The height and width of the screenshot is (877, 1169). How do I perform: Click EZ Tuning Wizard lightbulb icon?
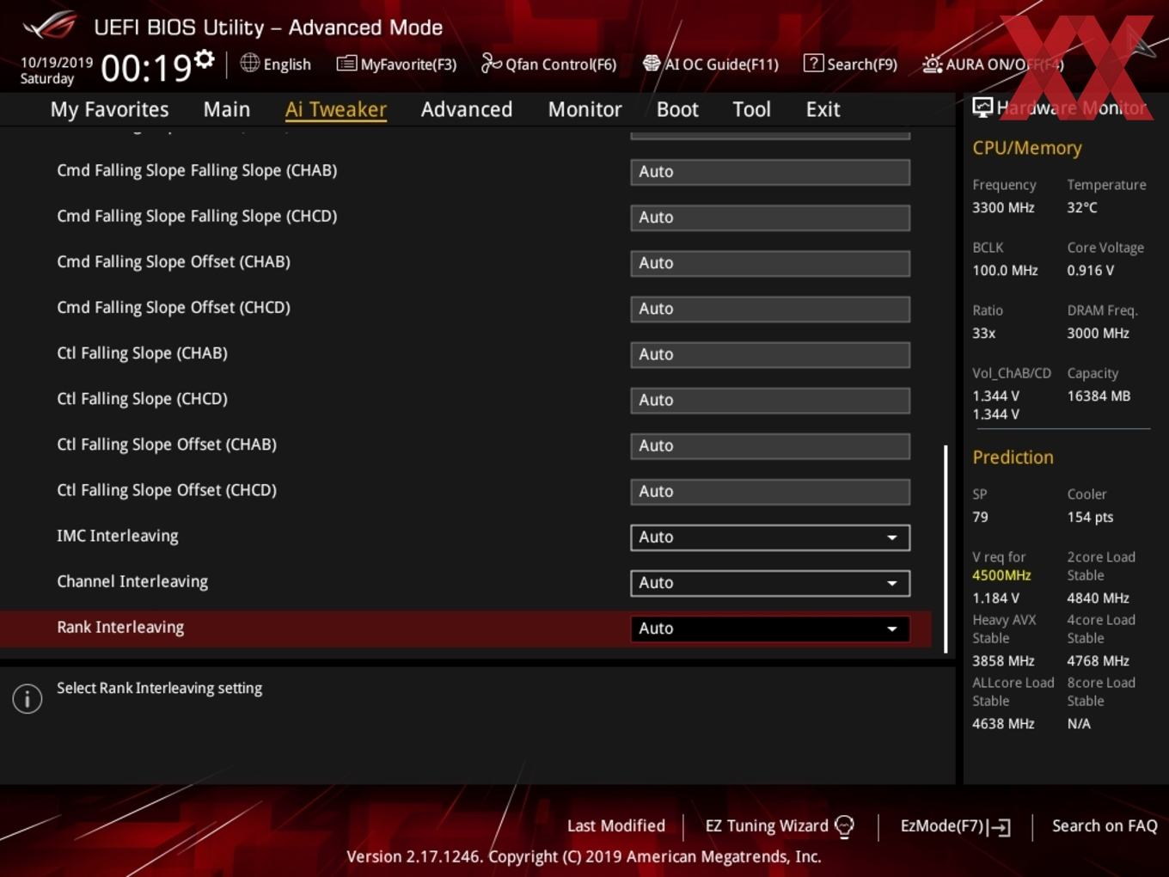click(x=844, y=826)
